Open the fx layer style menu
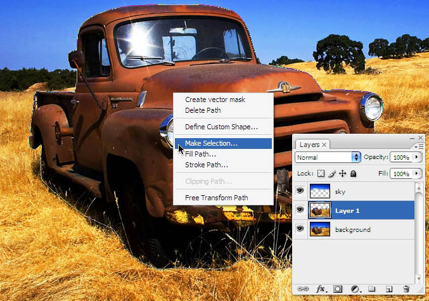 point(321,289)
